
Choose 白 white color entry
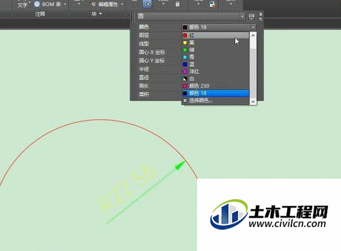point(216,78)
